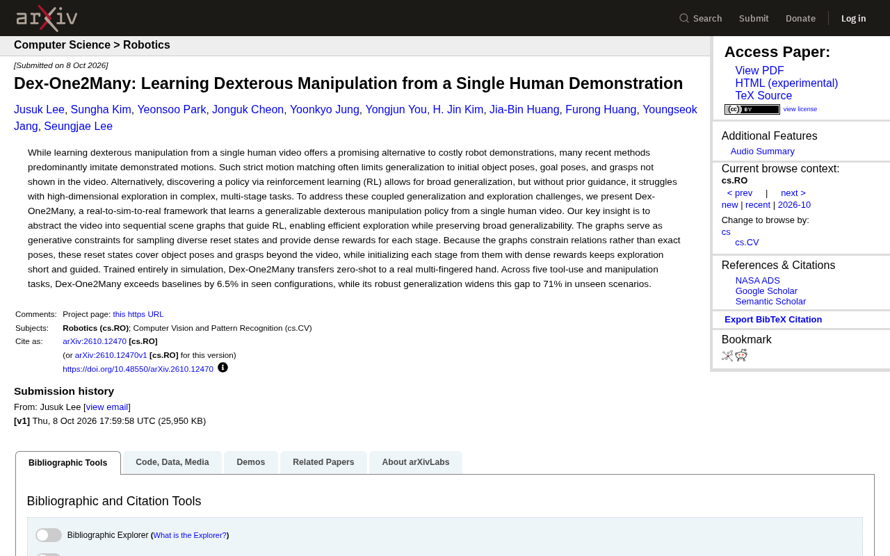
Task: Click Donate in the header
Action: 800,18
